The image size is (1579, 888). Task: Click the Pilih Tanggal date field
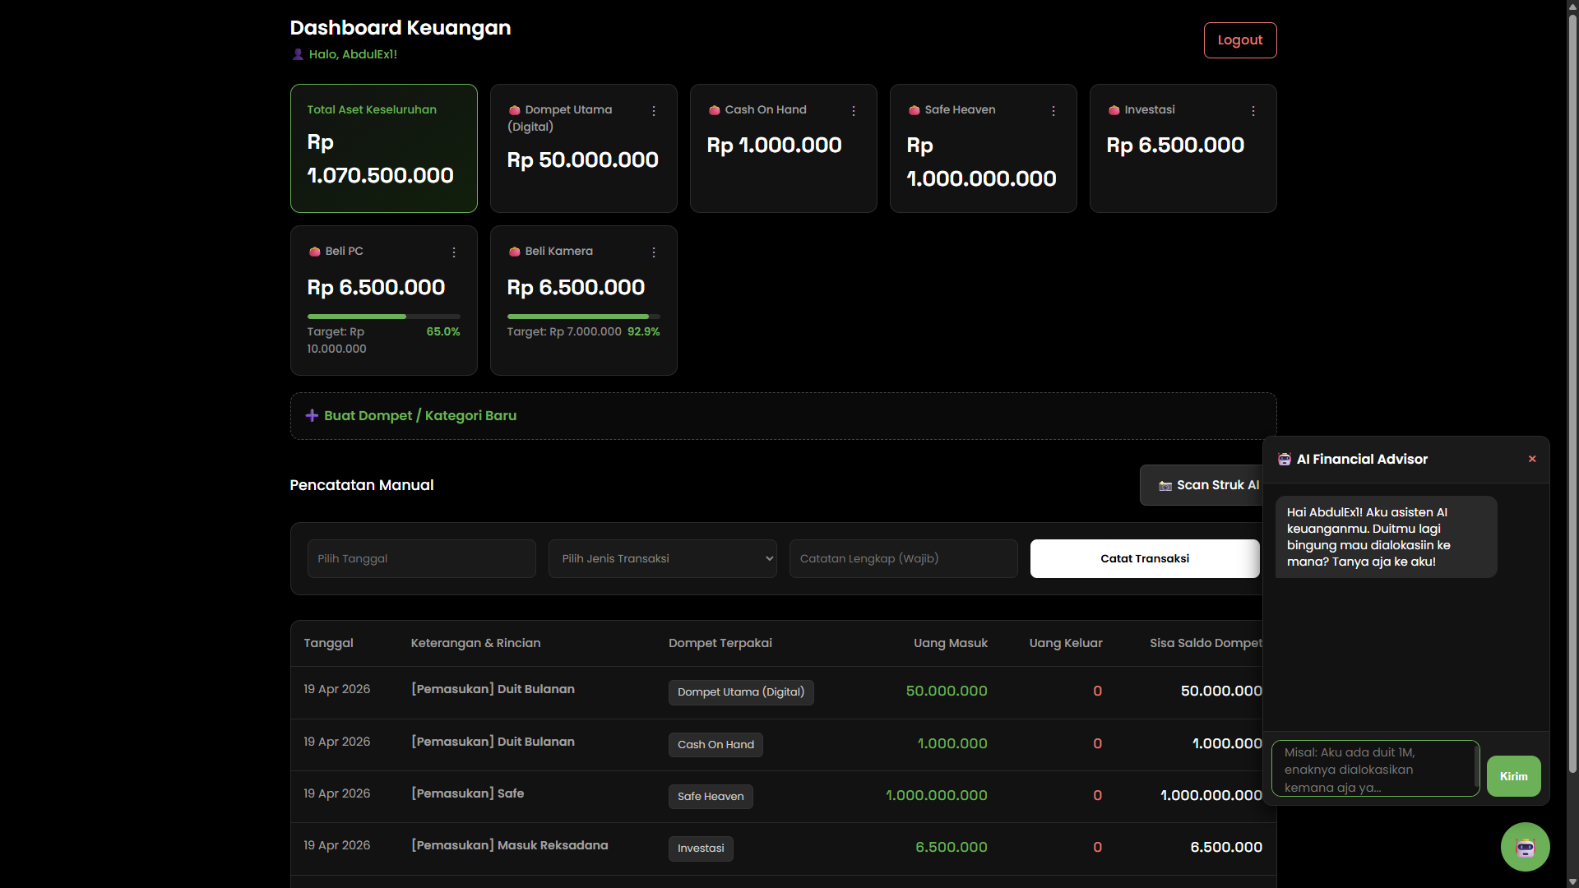(x=421, y=559)
